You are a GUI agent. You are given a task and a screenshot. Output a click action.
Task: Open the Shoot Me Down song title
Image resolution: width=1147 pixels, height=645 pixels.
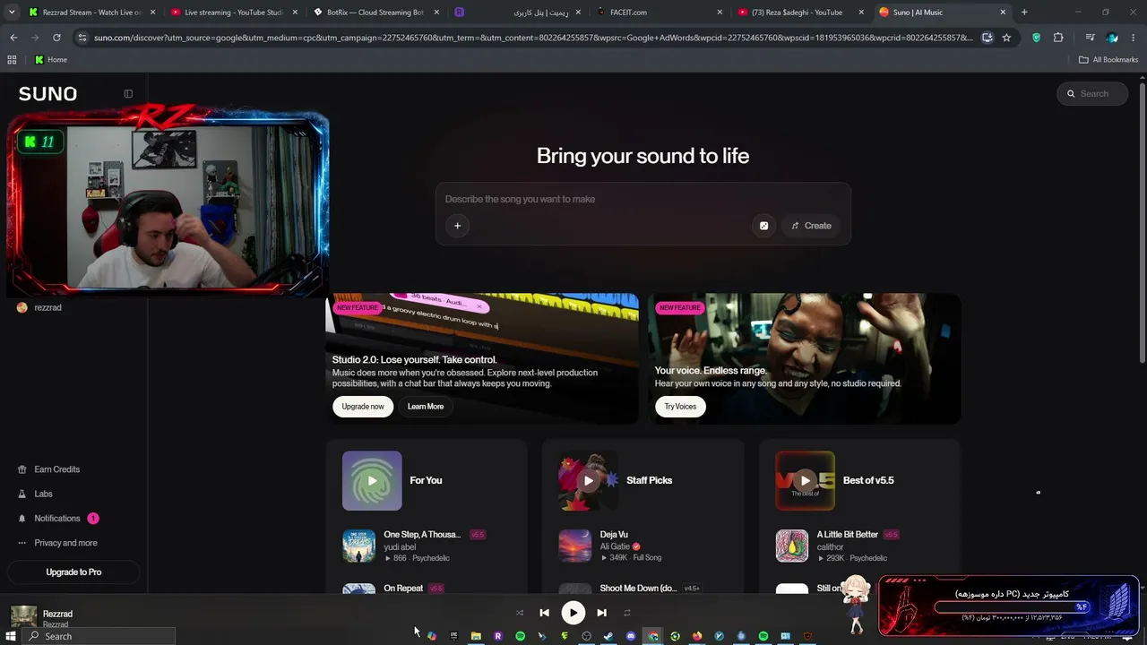(638, 589)
